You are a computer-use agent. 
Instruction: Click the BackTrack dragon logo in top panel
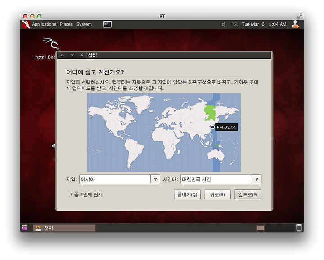click(x=26, y=24)
